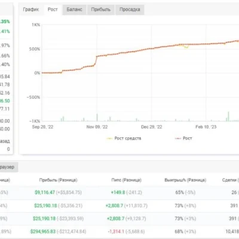Select the 10,418 trades count
The width and height of the screenshot is (239, 239).
coord(232,231)
